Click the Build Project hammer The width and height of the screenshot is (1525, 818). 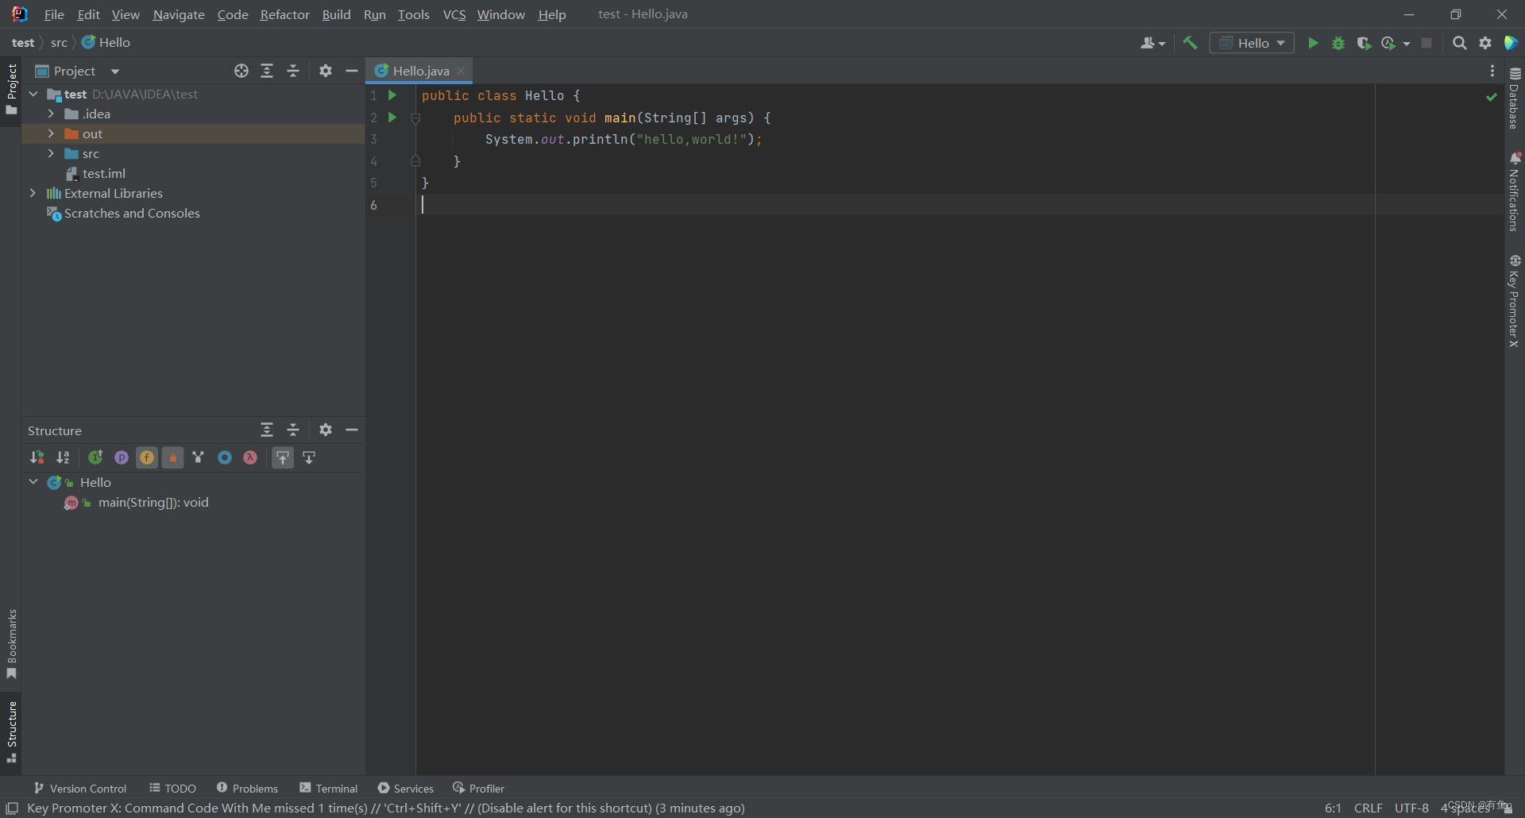(x=1190, y=42)
